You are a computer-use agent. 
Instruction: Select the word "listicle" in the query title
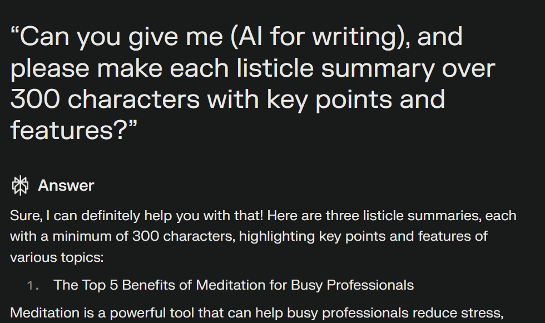[x=275, y=68]
